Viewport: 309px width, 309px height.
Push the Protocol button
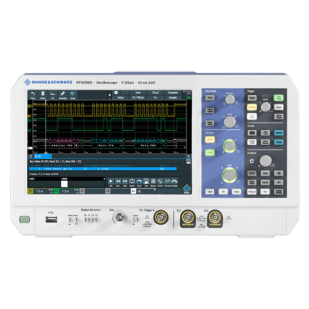(252, 192)
